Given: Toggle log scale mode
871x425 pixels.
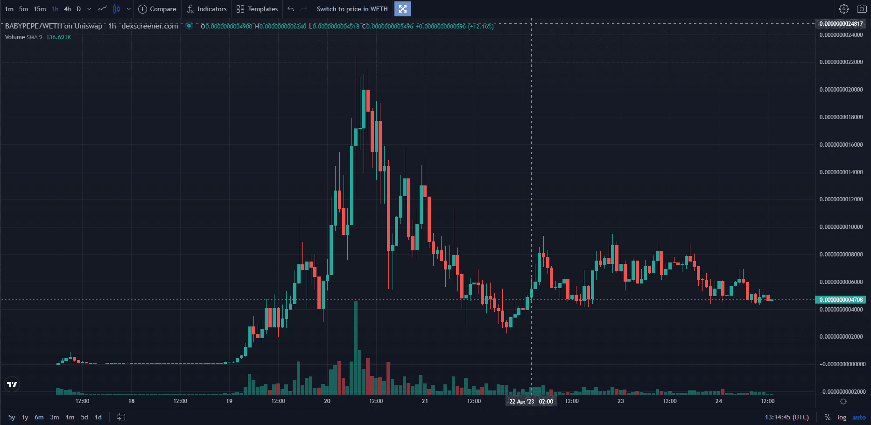Looking at the screenshot, I should (842, 417).
